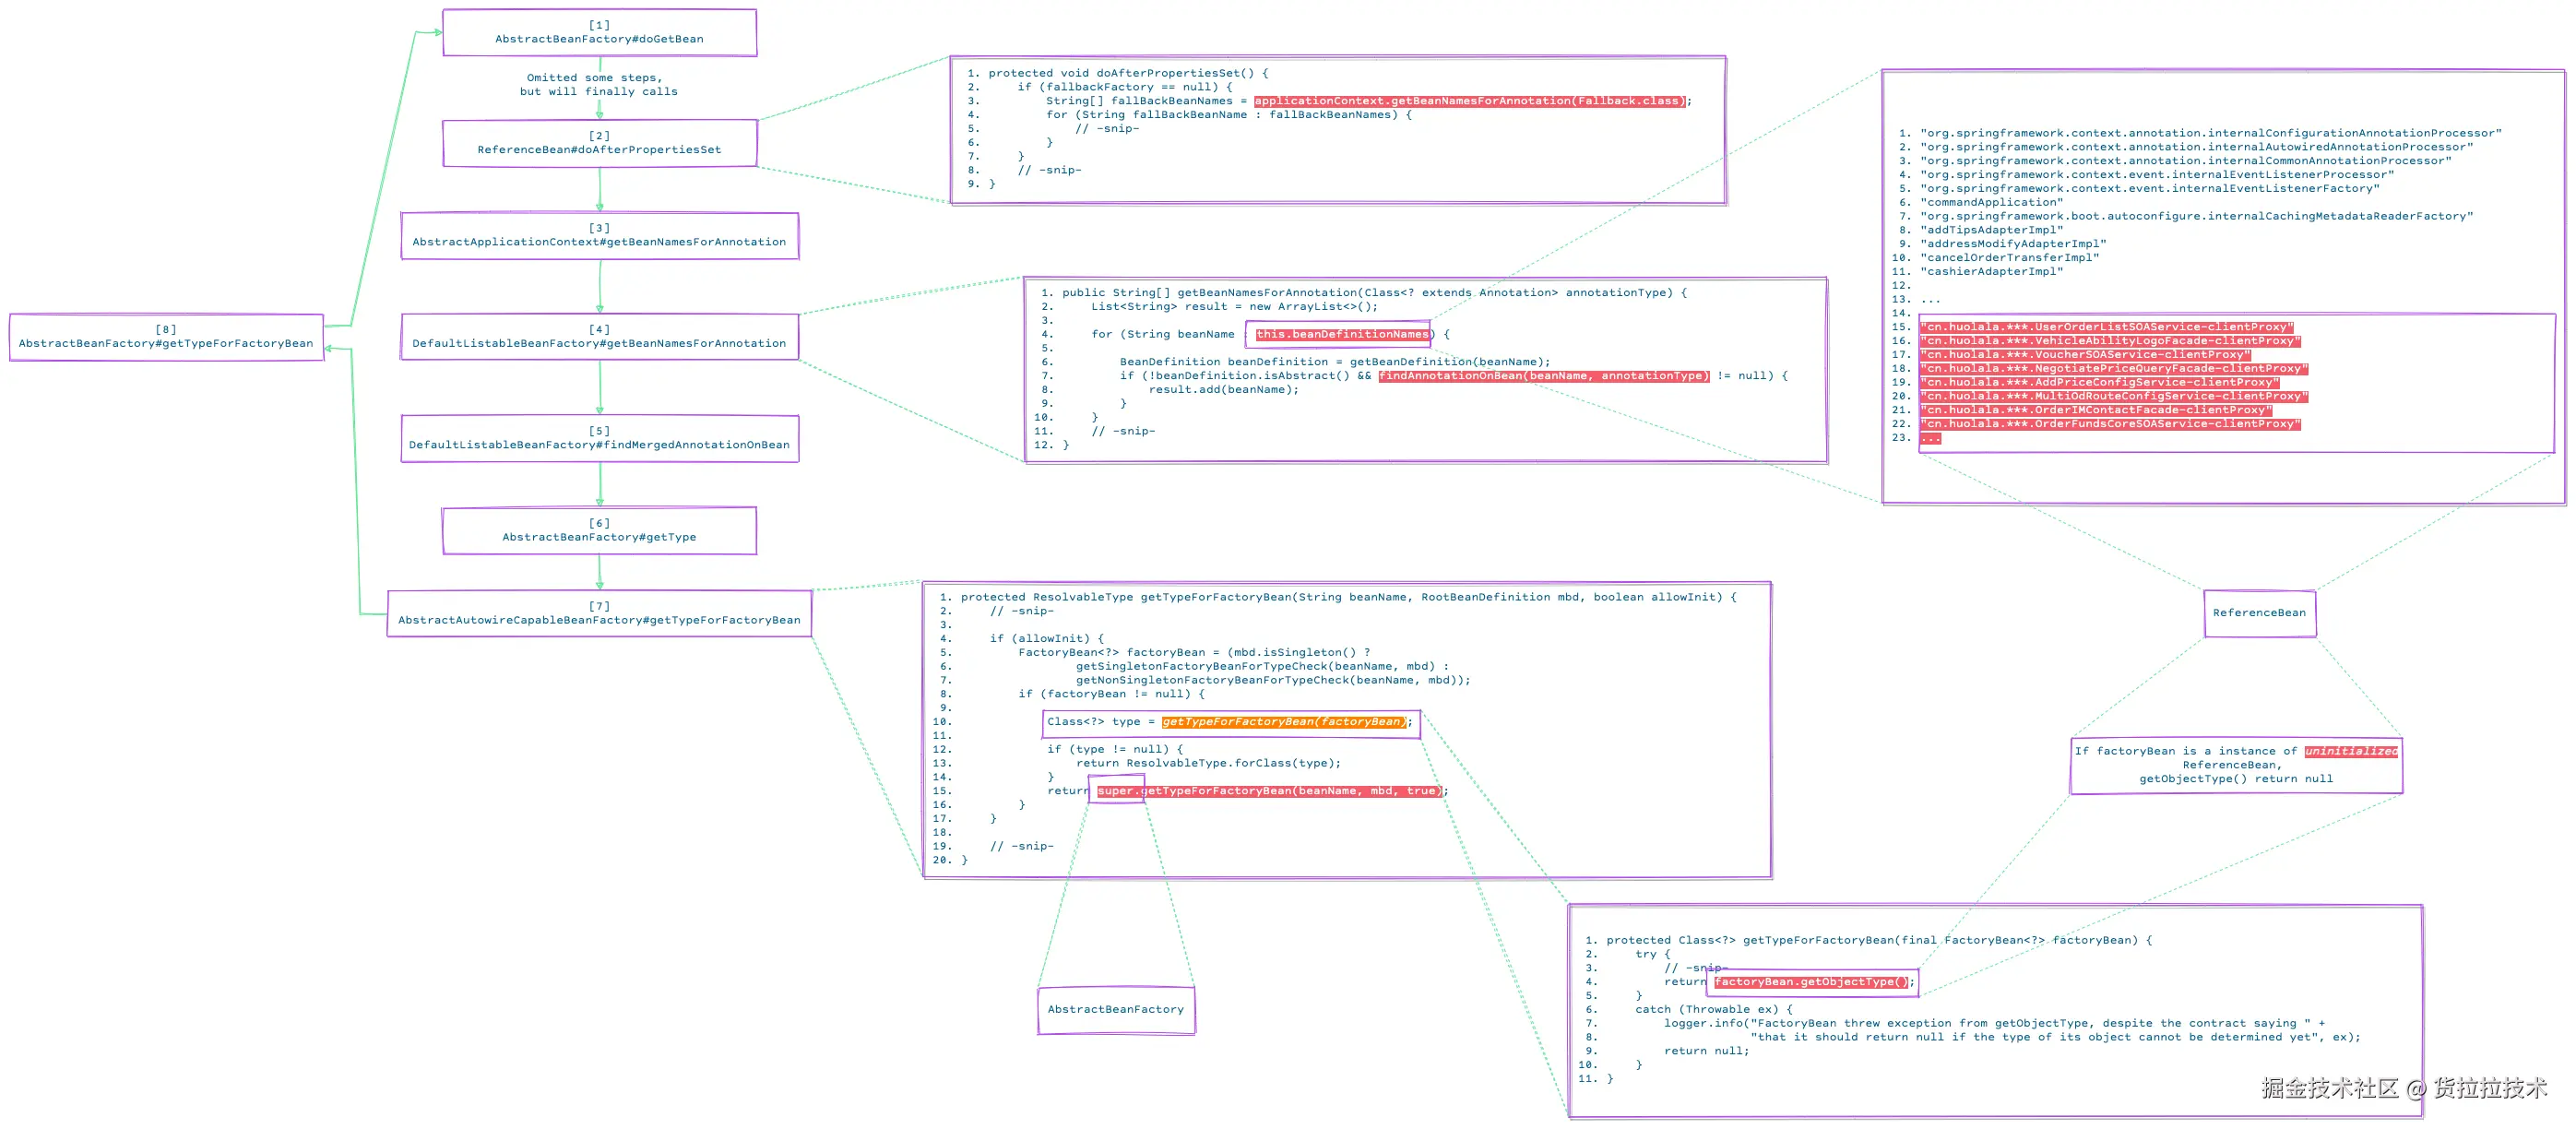Select UserOrderListSOAService-clientProxy bean name line

[2106, 327]
